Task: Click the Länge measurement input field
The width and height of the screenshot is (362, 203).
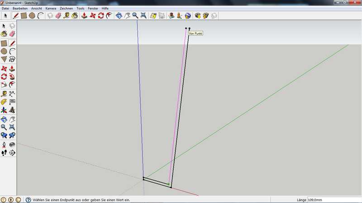Action: tap(333, 199)
